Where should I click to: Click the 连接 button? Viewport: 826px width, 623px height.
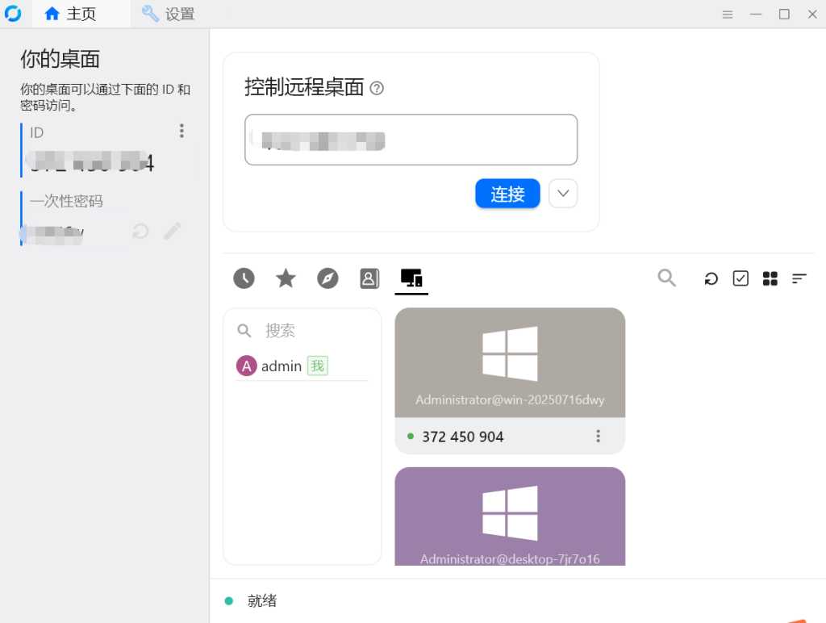507,194
